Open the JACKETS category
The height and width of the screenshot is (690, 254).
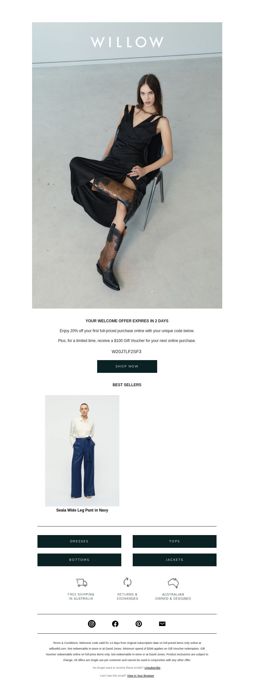point(175,560)
